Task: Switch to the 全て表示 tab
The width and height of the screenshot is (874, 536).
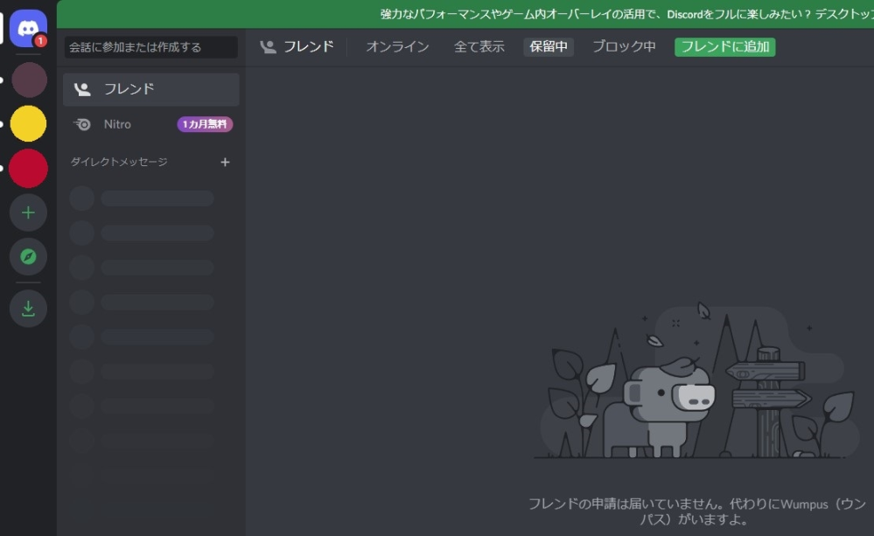Action: click(479, 47)
